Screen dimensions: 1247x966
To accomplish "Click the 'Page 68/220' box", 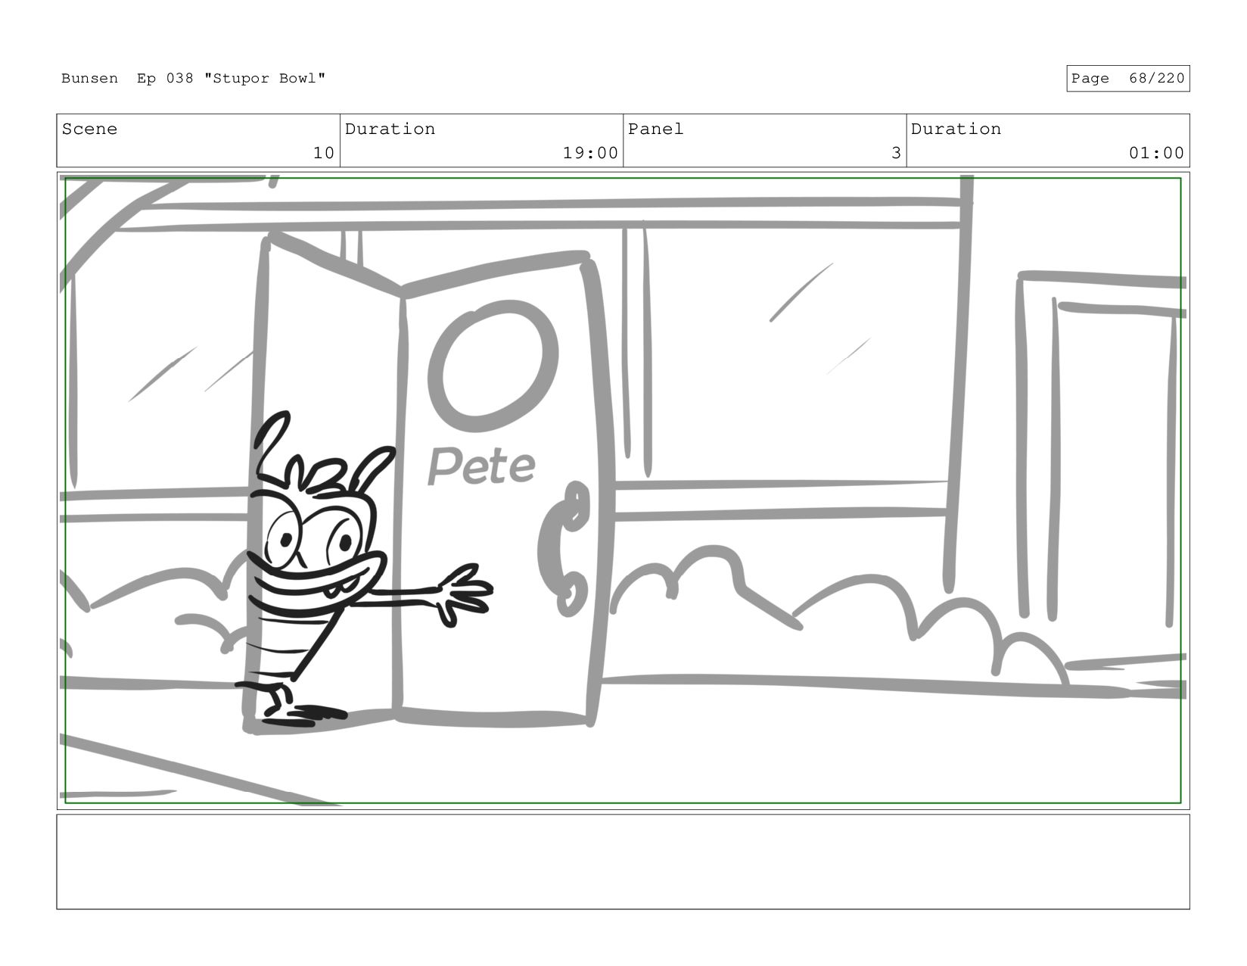I will point(1127,79).
